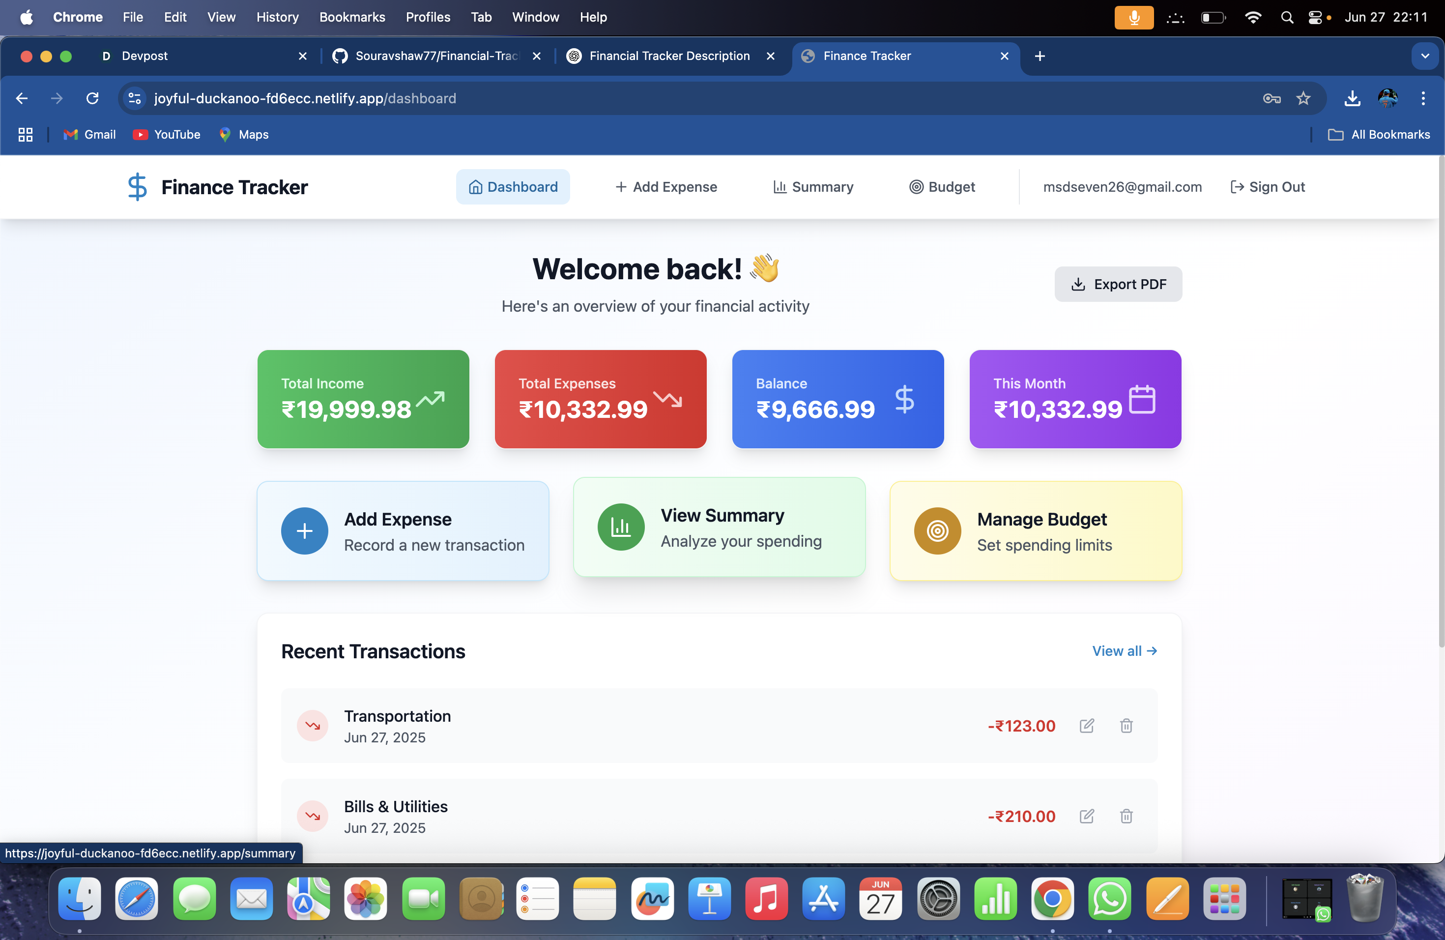Open Chrome downloads icon
The width and height of the screenshot is (1445, 940).
pyautogui.click(x=1352, y=98)
